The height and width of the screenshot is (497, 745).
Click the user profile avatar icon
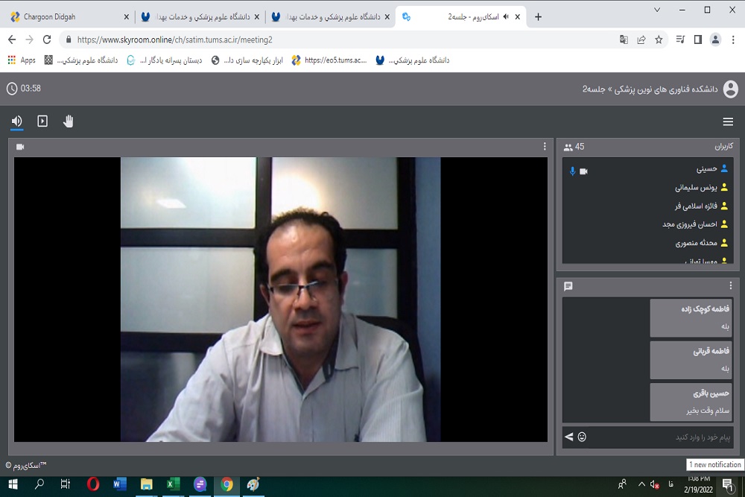[730, 89]
